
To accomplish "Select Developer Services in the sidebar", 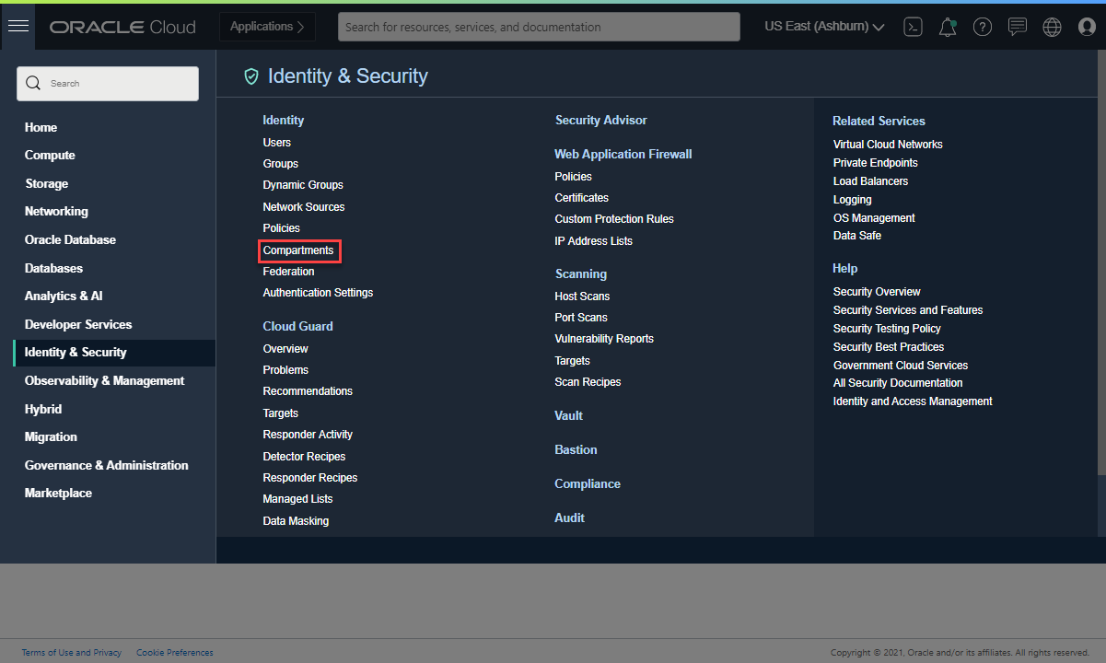I will [x=78, y=324].
